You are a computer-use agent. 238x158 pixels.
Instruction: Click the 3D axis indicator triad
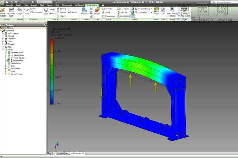tap(56, 145)
